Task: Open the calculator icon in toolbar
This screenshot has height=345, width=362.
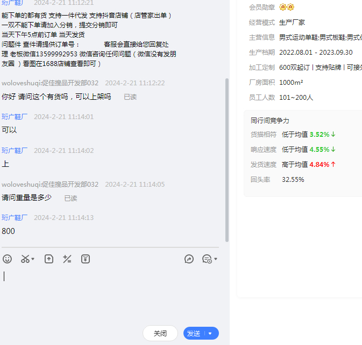Action: click(x=67, y=259)
